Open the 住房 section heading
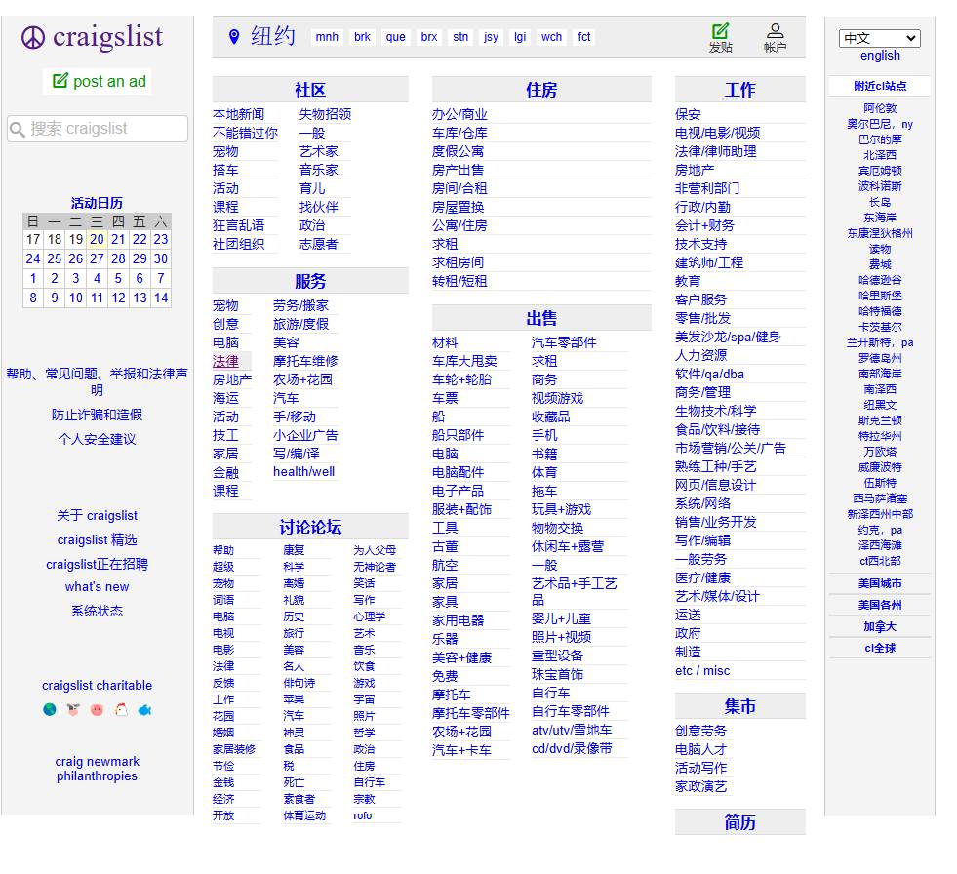 point(541,90)
